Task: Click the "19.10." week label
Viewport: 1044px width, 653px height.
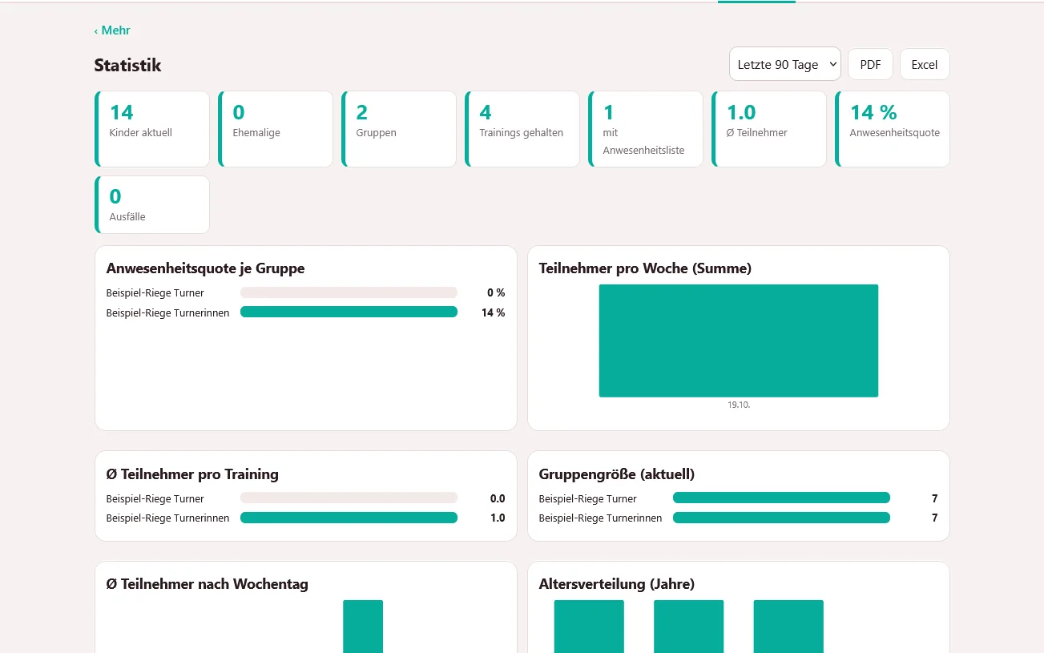Action: point(739,405)
